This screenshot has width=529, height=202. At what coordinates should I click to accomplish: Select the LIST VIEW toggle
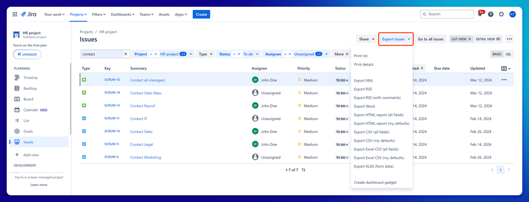click(x=461, y=39)
